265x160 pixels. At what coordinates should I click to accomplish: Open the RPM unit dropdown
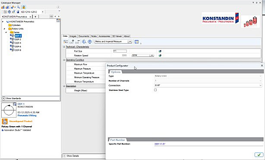[x=151, y=55]
